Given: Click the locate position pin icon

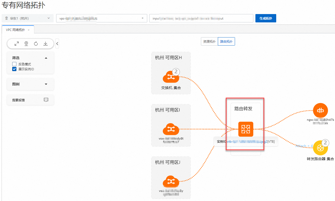Looking at the screenshot, I should (x=26, y=44).
